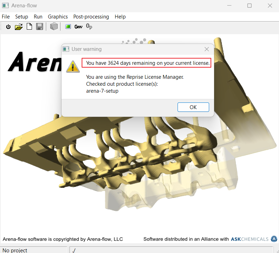The width and height of the screenshot is (279, 253).
Task: Open project via the folder icon
Action: tap(19, 27)
